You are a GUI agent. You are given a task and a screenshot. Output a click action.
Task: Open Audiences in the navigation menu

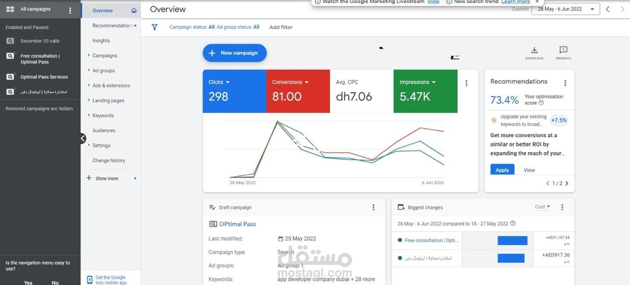(x=103, y=130)
